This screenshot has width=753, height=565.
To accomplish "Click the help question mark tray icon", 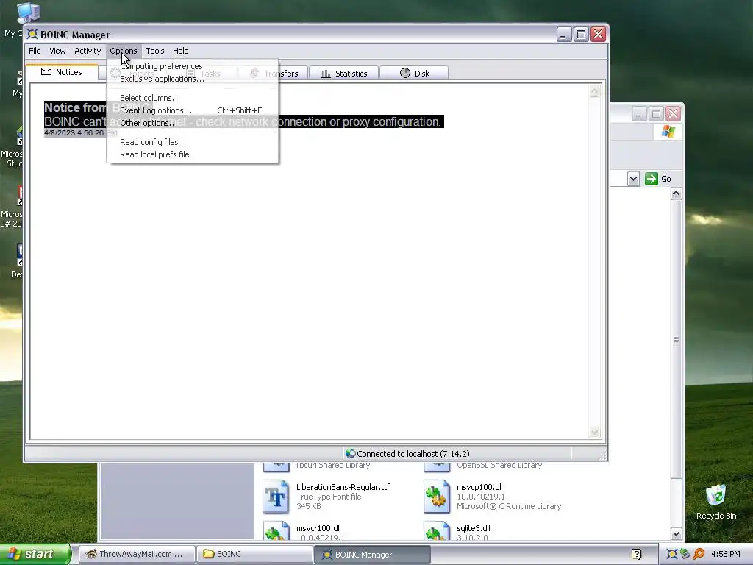I will point(636,554).
